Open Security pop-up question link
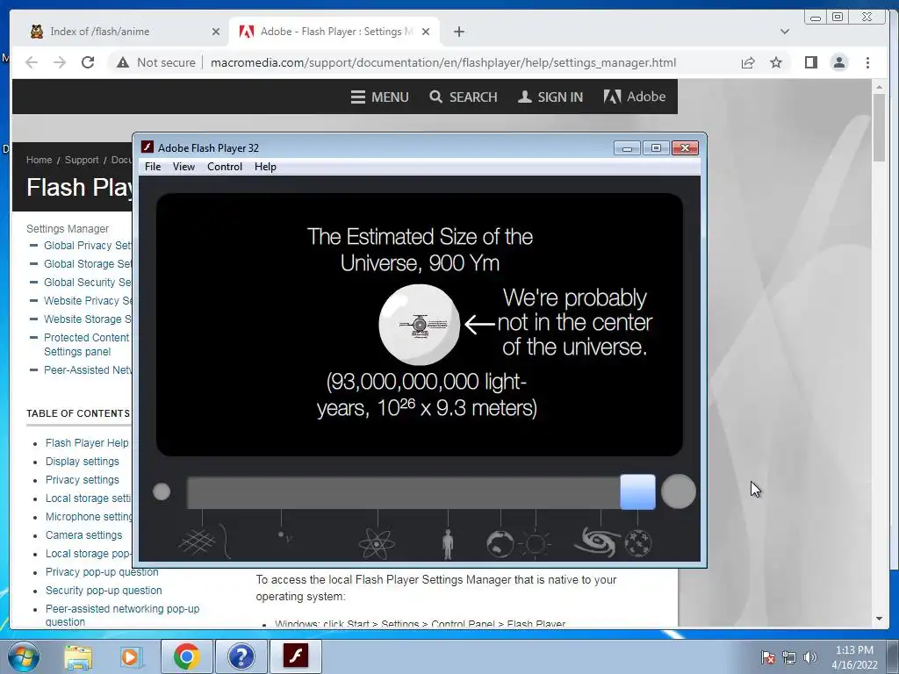 [104, 591]
